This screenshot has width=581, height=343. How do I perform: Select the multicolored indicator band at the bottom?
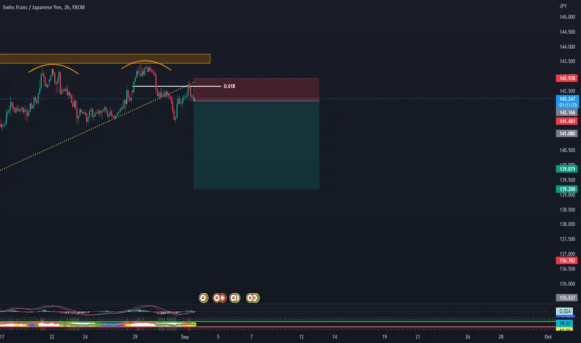click(98, 324)
